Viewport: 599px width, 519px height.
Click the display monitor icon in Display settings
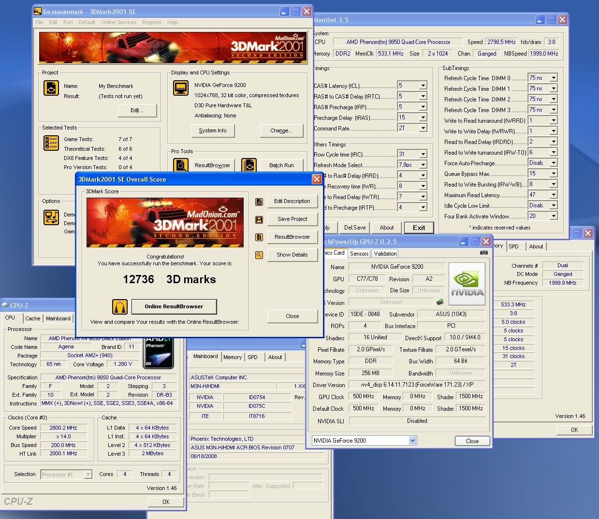point(181,88)
